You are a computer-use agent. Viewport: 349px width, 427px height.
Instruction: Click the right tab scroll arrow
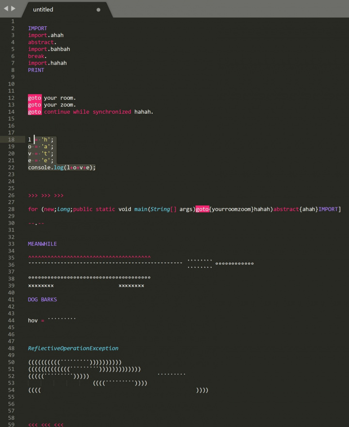pyautogui.click(x=13, y=9)
